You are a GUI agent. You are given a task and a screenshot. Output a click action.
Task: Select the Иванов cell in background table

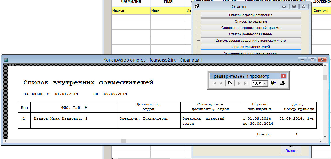pos(131,10)
